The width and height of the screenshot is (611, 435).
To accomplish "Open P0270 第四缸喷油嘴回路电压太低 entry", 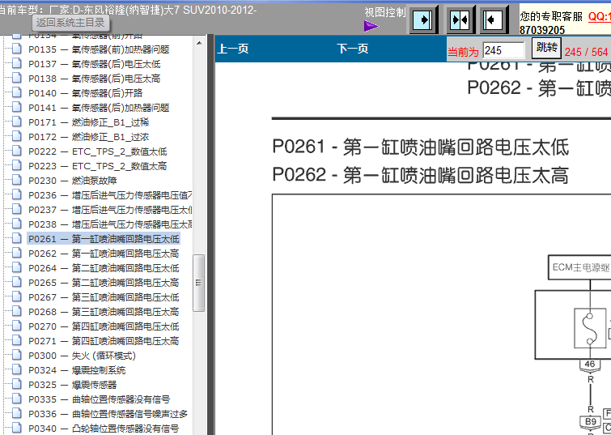I will point(104,326).
